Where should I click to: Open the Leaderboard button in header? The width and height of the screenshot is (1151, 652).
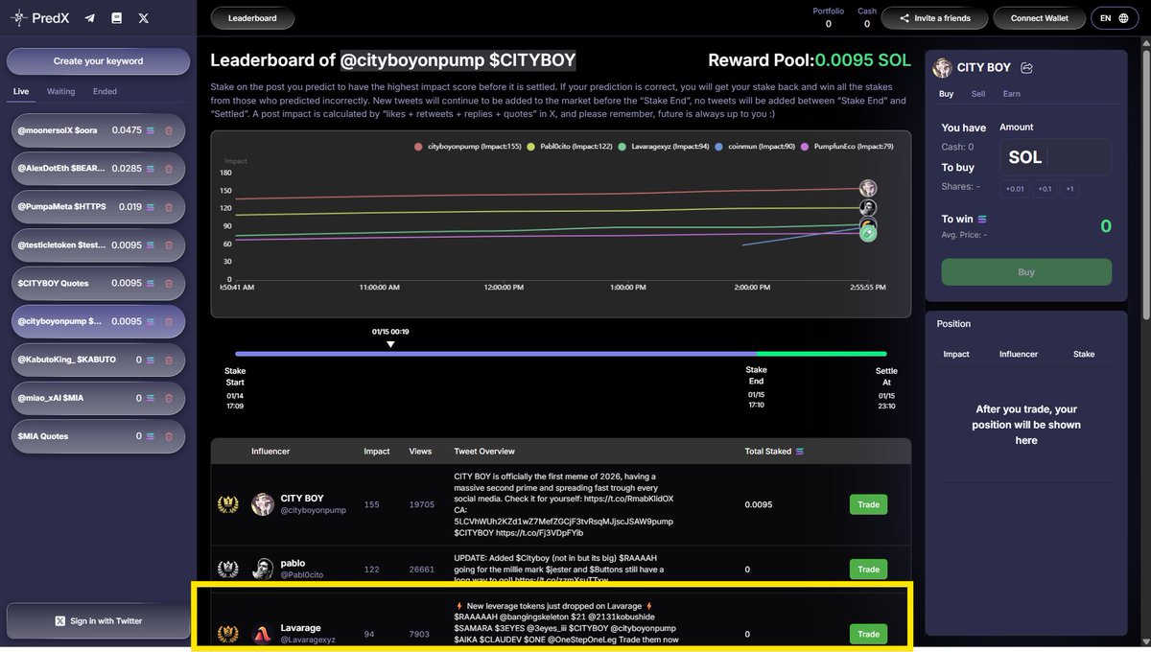coord(253,18)
